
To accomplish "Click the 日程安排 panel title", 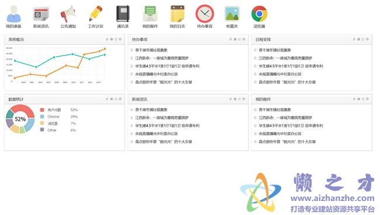I will tap(263, 40).
